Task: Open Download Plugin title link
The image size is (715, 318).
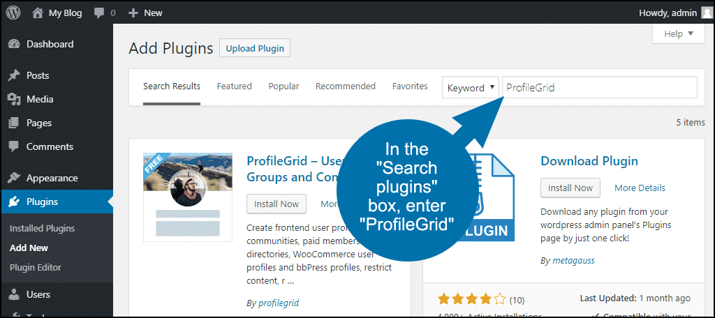Action: point(589,161)
